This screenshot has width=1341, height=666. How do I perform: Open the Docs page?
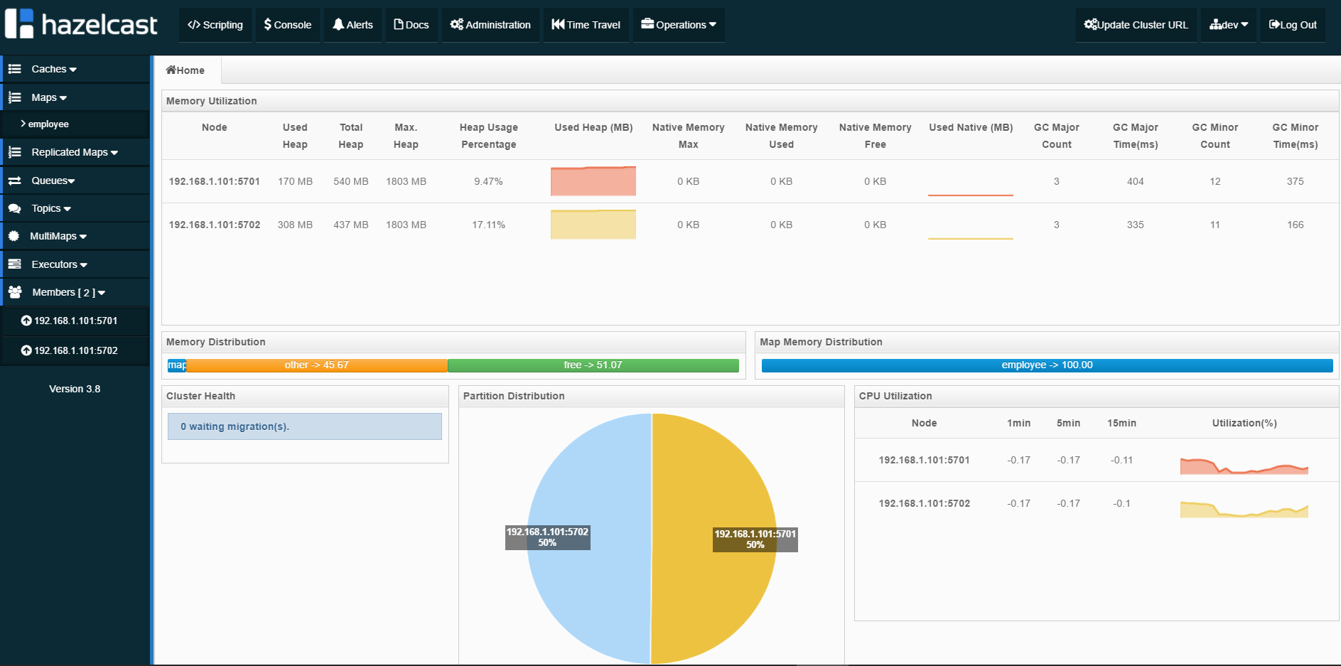[411, 25]
